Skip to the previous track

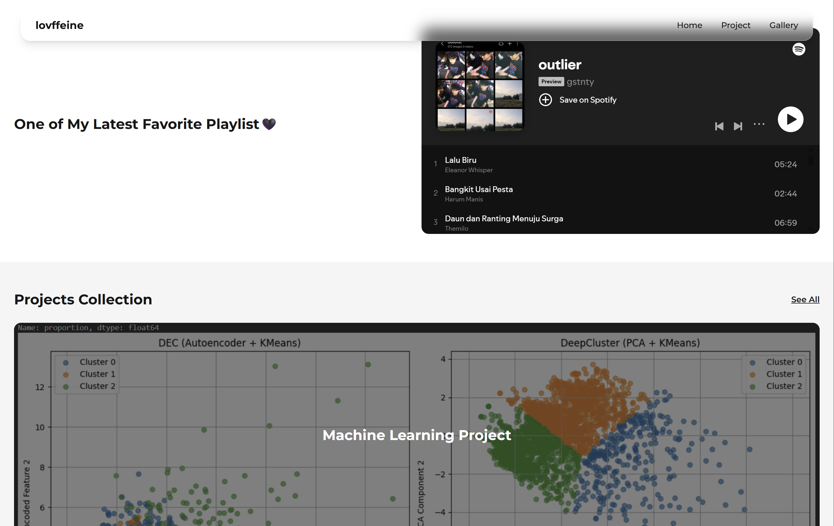pos(719,126)
